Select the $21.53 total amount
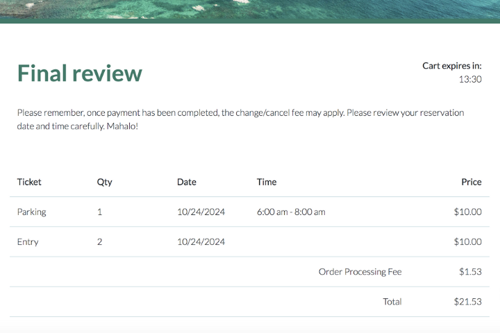The height and width of the screenshot is (333, 500). [467, 302]
